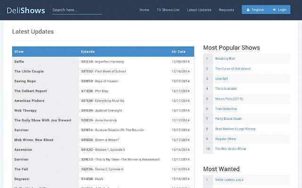Open the Requests menu item
Screen dimensions: 302x188
[226, 10]
